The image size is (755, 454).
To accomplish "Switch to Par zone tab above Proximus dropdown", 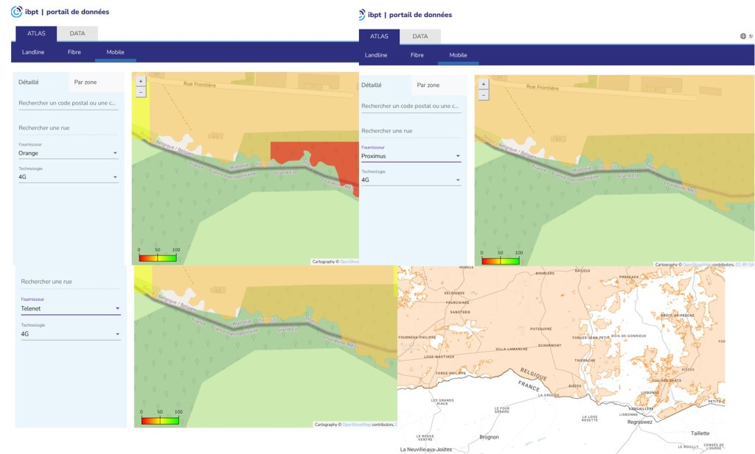I will point(428,85).
